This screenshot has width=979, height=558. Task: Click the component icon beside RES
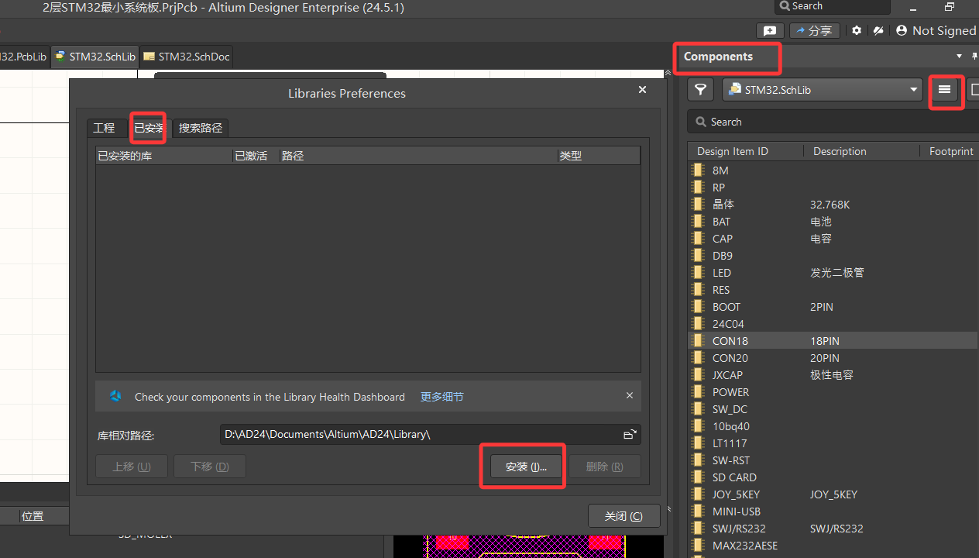pos(698,289)
